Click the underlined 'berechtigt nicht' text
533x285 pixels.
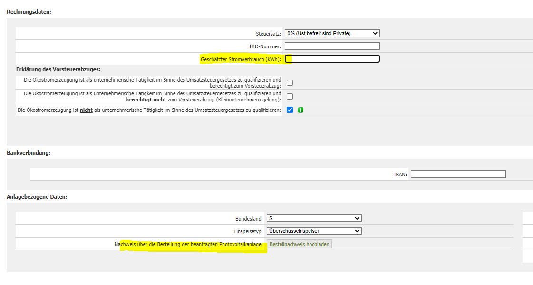click(145, 100)
